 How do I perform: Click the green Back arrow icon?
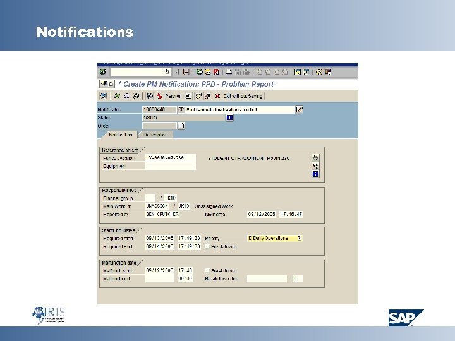pyautogui.click(x=199, y=72)
